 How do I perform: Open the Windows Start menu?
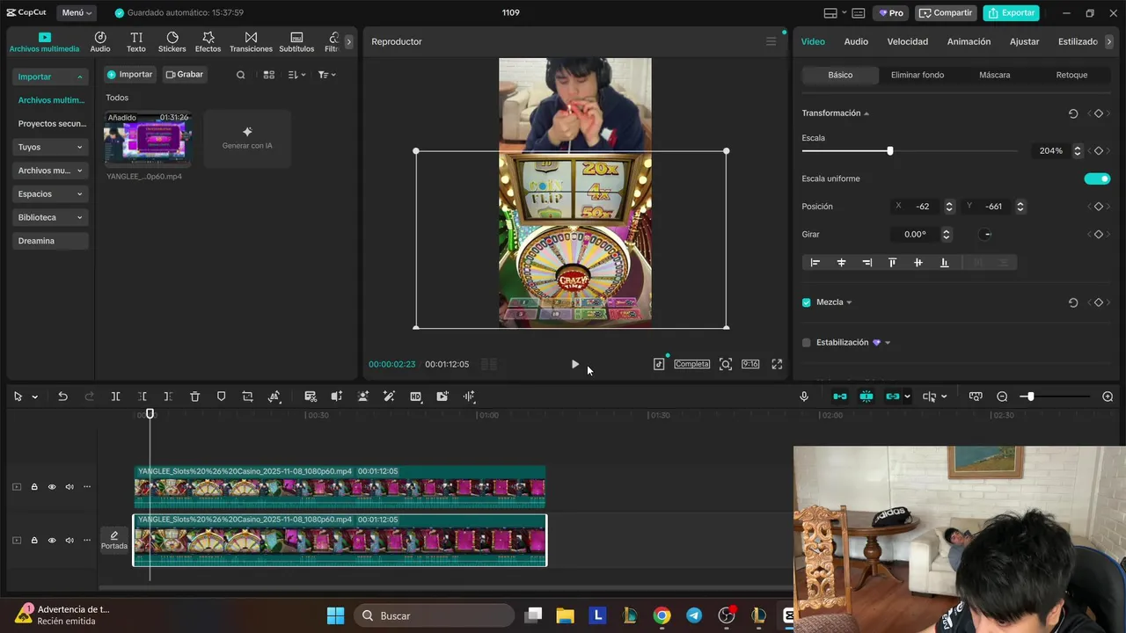[x=335, y=615]
